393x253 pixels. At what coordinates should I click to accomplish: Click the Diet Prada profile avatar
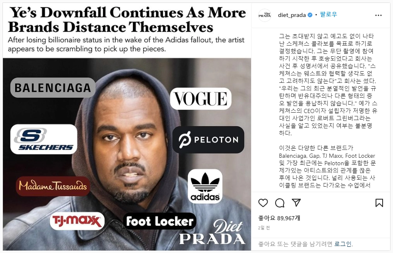(x=265, y=15)
